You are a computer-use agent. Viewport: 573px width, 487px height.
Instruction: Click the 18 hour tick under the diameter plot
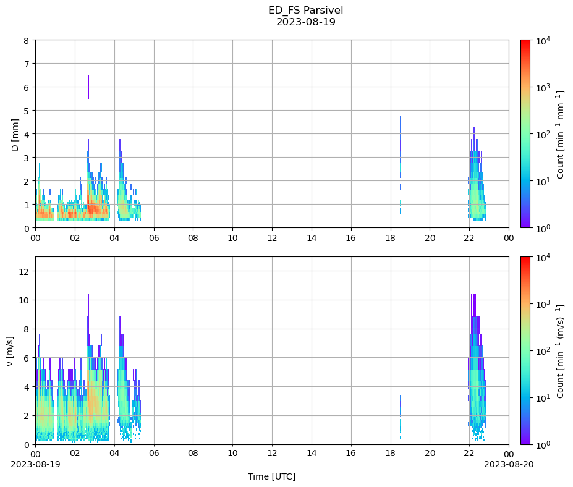coord(391,238)
